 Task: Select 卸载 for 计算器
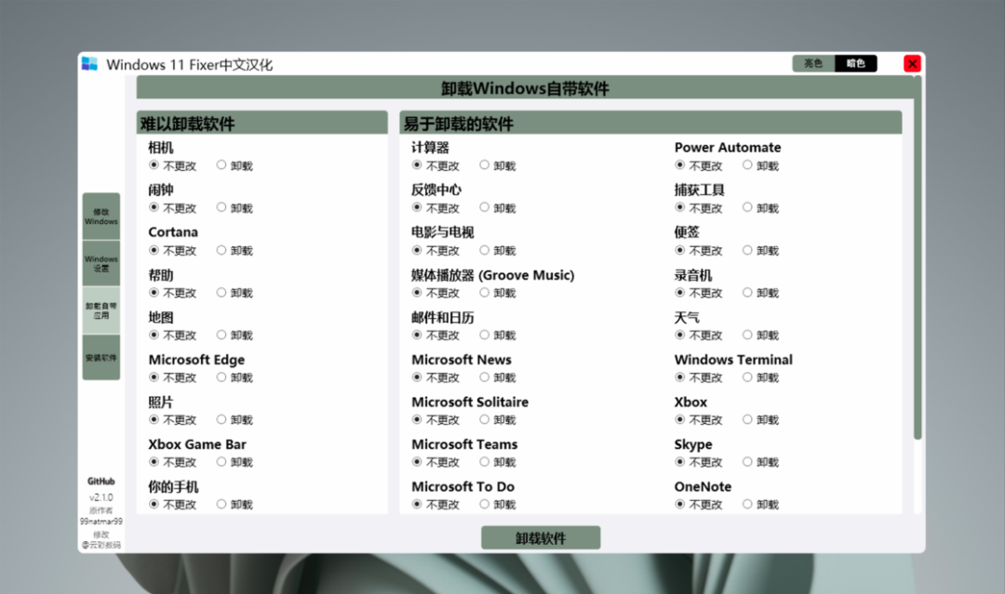coord(485,165)
